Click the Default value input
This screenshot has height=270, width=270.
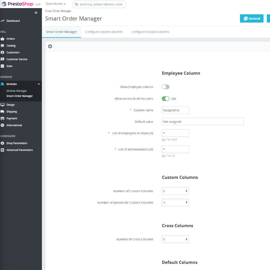203,122
